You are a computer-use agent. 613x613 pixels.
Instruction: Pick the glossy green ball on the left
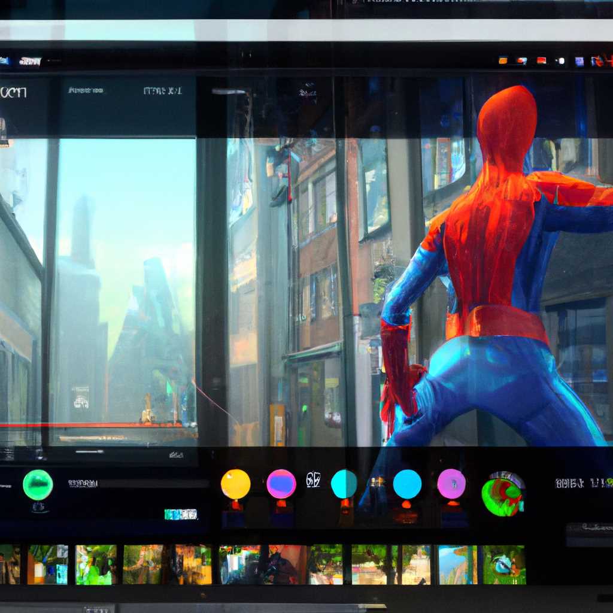point(38,485)
